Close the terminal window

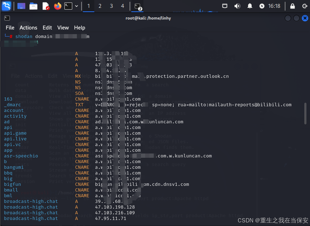(x=305, y=18)
